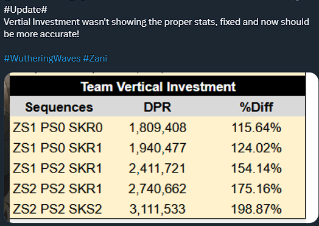Select the ZS1 PS0 SKR0 row label
Viewport: 319px width, 226px height.
pyautogui.click(x=58, y=128)
